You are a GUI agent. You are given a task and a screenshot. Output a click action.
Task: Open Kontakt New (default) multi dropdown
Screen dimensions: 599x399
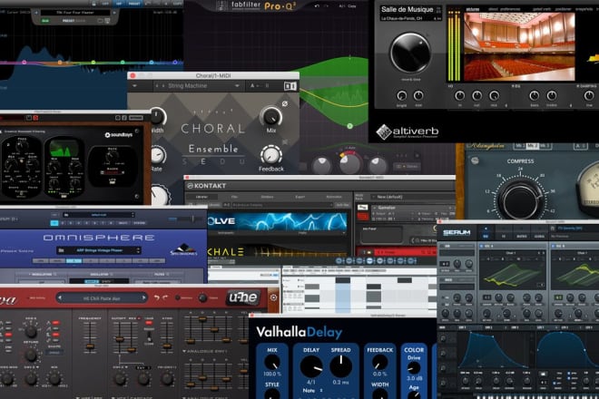pyautogui.click(x=413, y=197)
